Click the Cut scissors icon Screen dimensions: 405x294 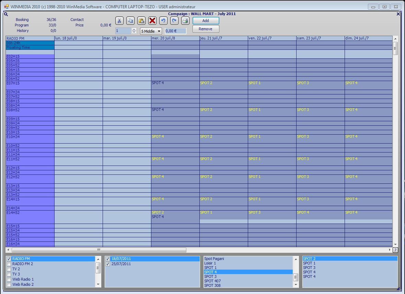point(119,21)
